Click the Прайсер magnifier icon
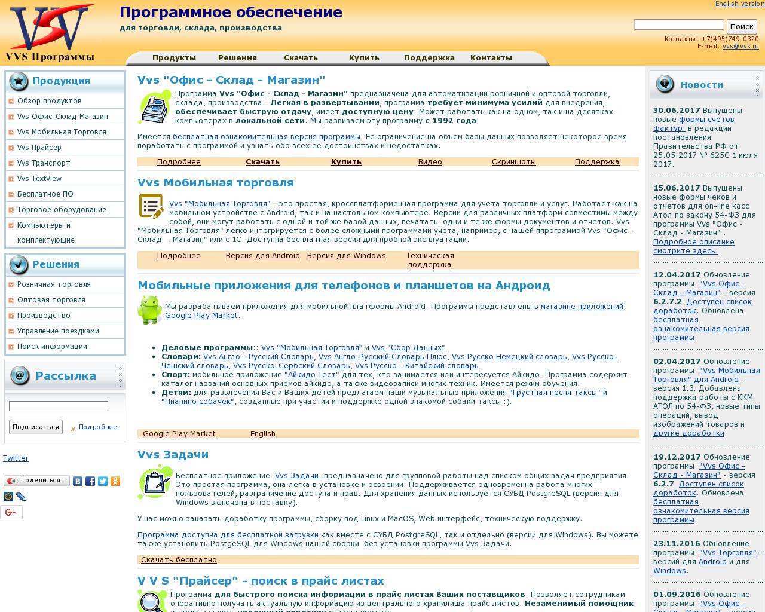The width and height of the screenshot is (765, 612). pyautogui.click(x=152, y=601)
